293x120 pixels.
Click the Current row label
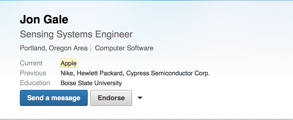[x=31, y=63]
